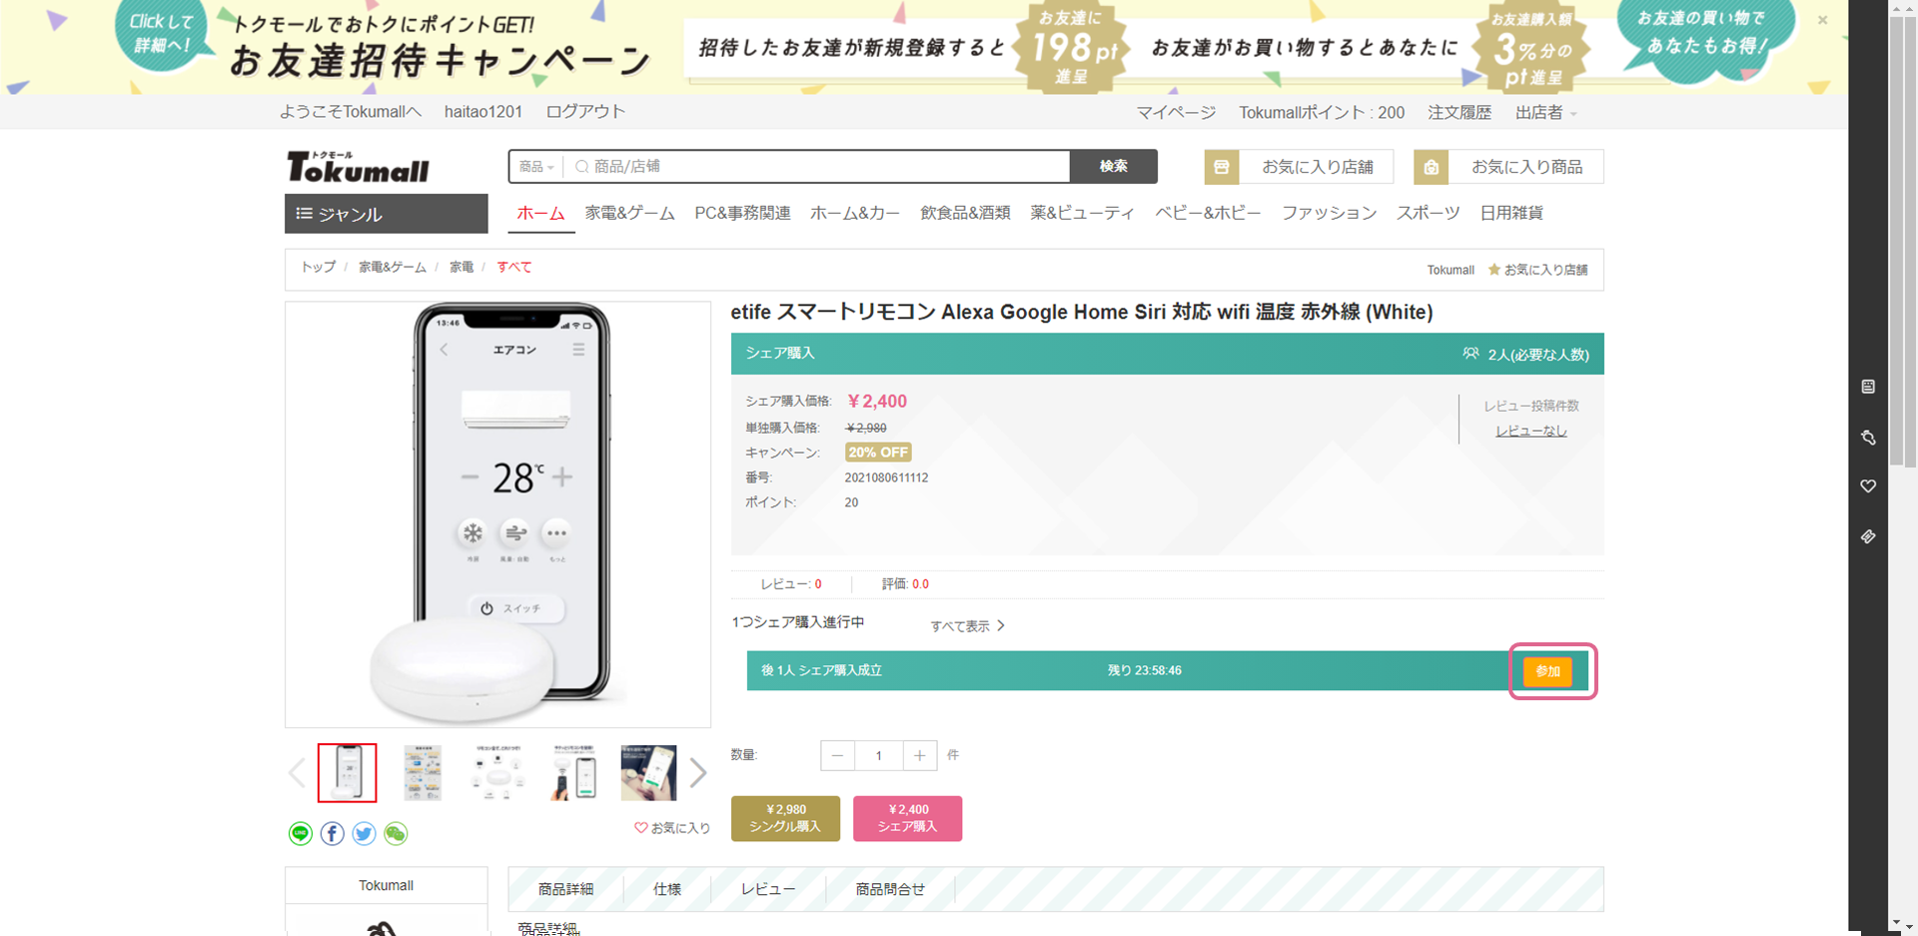The height and width of the screenshot is (936, 1918).
Task: Select first thumbnail with phone and hub
Action: (x=348, y=773)
